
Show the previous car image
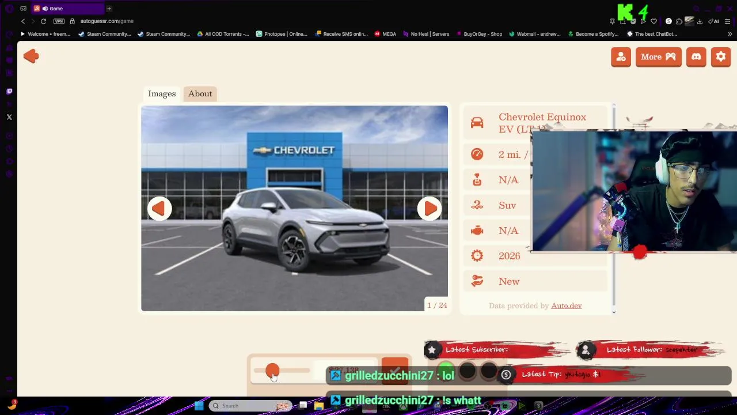[x=159, y=209]
